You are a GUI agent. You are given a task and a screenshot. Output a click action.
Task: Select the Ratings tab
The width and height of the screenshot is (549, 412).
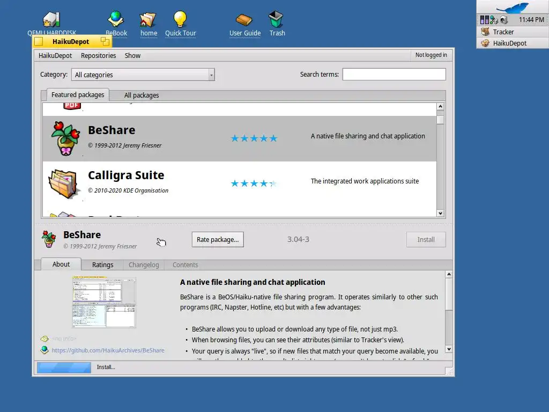coord(102,265)
